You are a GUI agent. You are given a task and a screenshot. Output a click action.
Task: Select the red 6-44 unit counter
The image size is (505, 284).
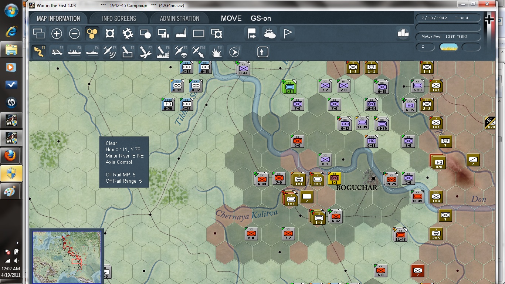[x=262, y=179]
